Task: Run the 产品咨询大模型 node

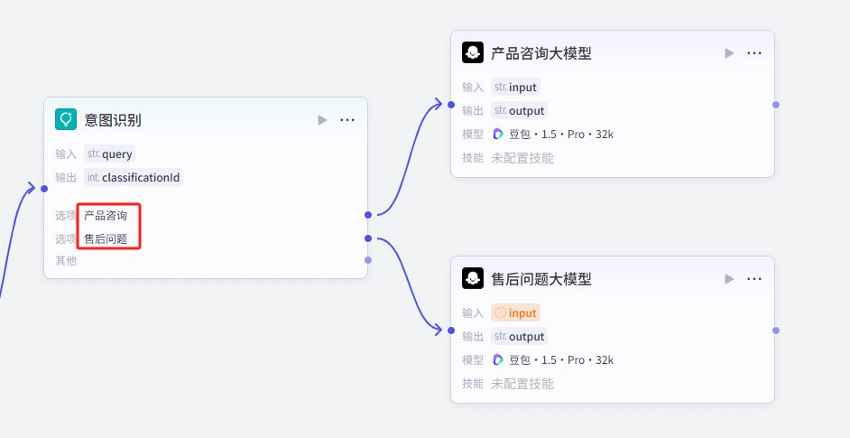Action: [x=729, y=53]
